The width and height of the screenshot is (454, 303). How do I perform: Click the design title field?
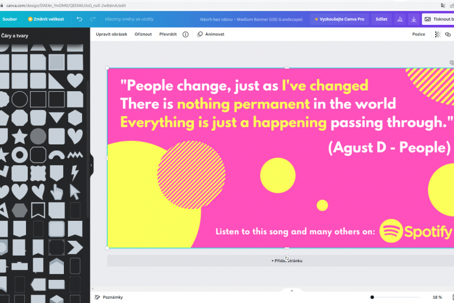(x=251, y=19)
